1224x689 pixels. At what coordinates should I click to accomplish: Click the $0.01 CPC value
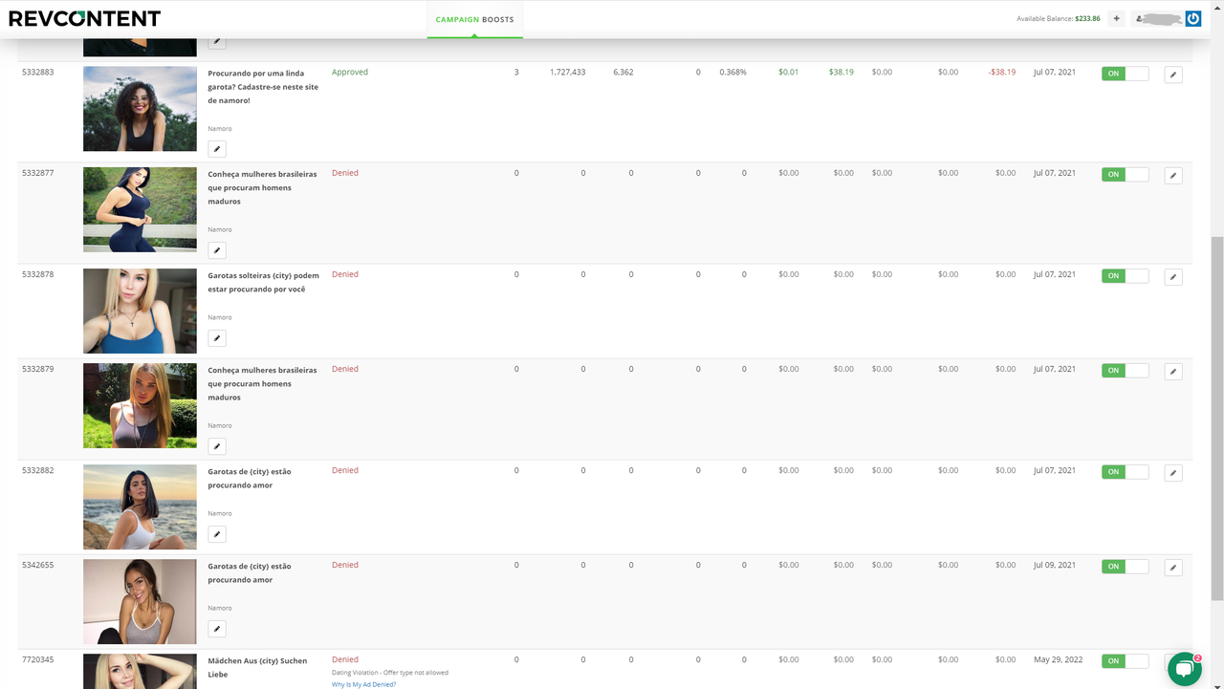coord(789,73)
